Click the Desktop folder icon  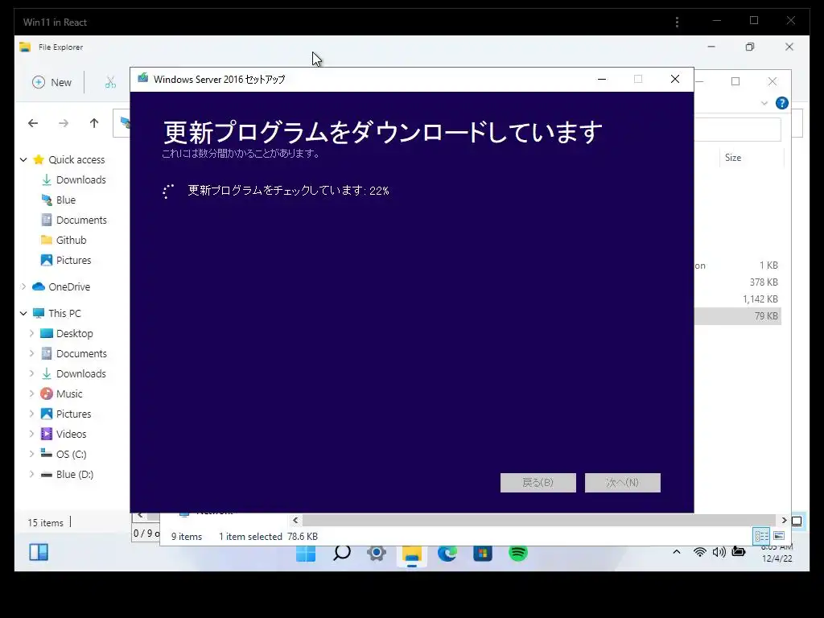(x=47, y=334)
